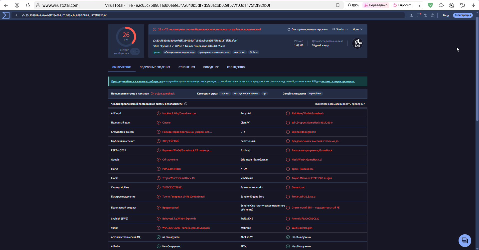Click the 26/70 detection score gauge

[126, 36]
